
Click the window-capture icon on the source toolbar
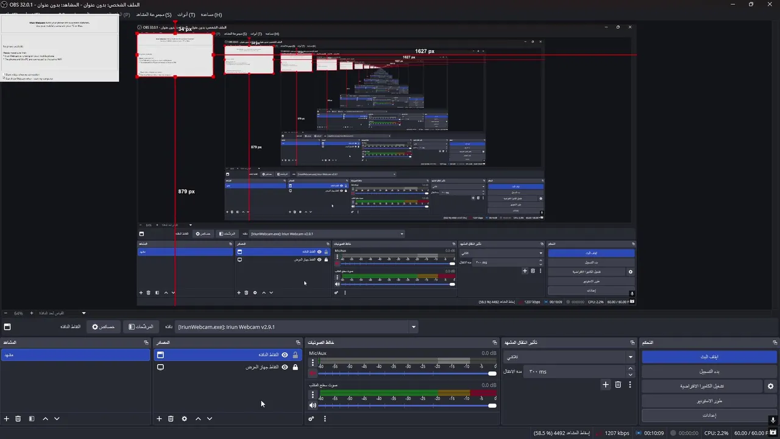pos(7,327)
